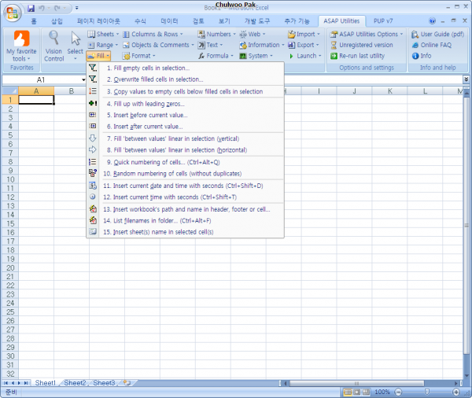Click icon for Insert workbook's path and name
The height and width of the screenshot is (398, 472).
click(93, 208)
